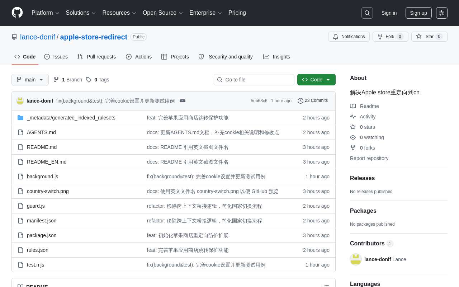
Task: Open _metadata/generated_indexed_rulesets folder
Action: 71,118
